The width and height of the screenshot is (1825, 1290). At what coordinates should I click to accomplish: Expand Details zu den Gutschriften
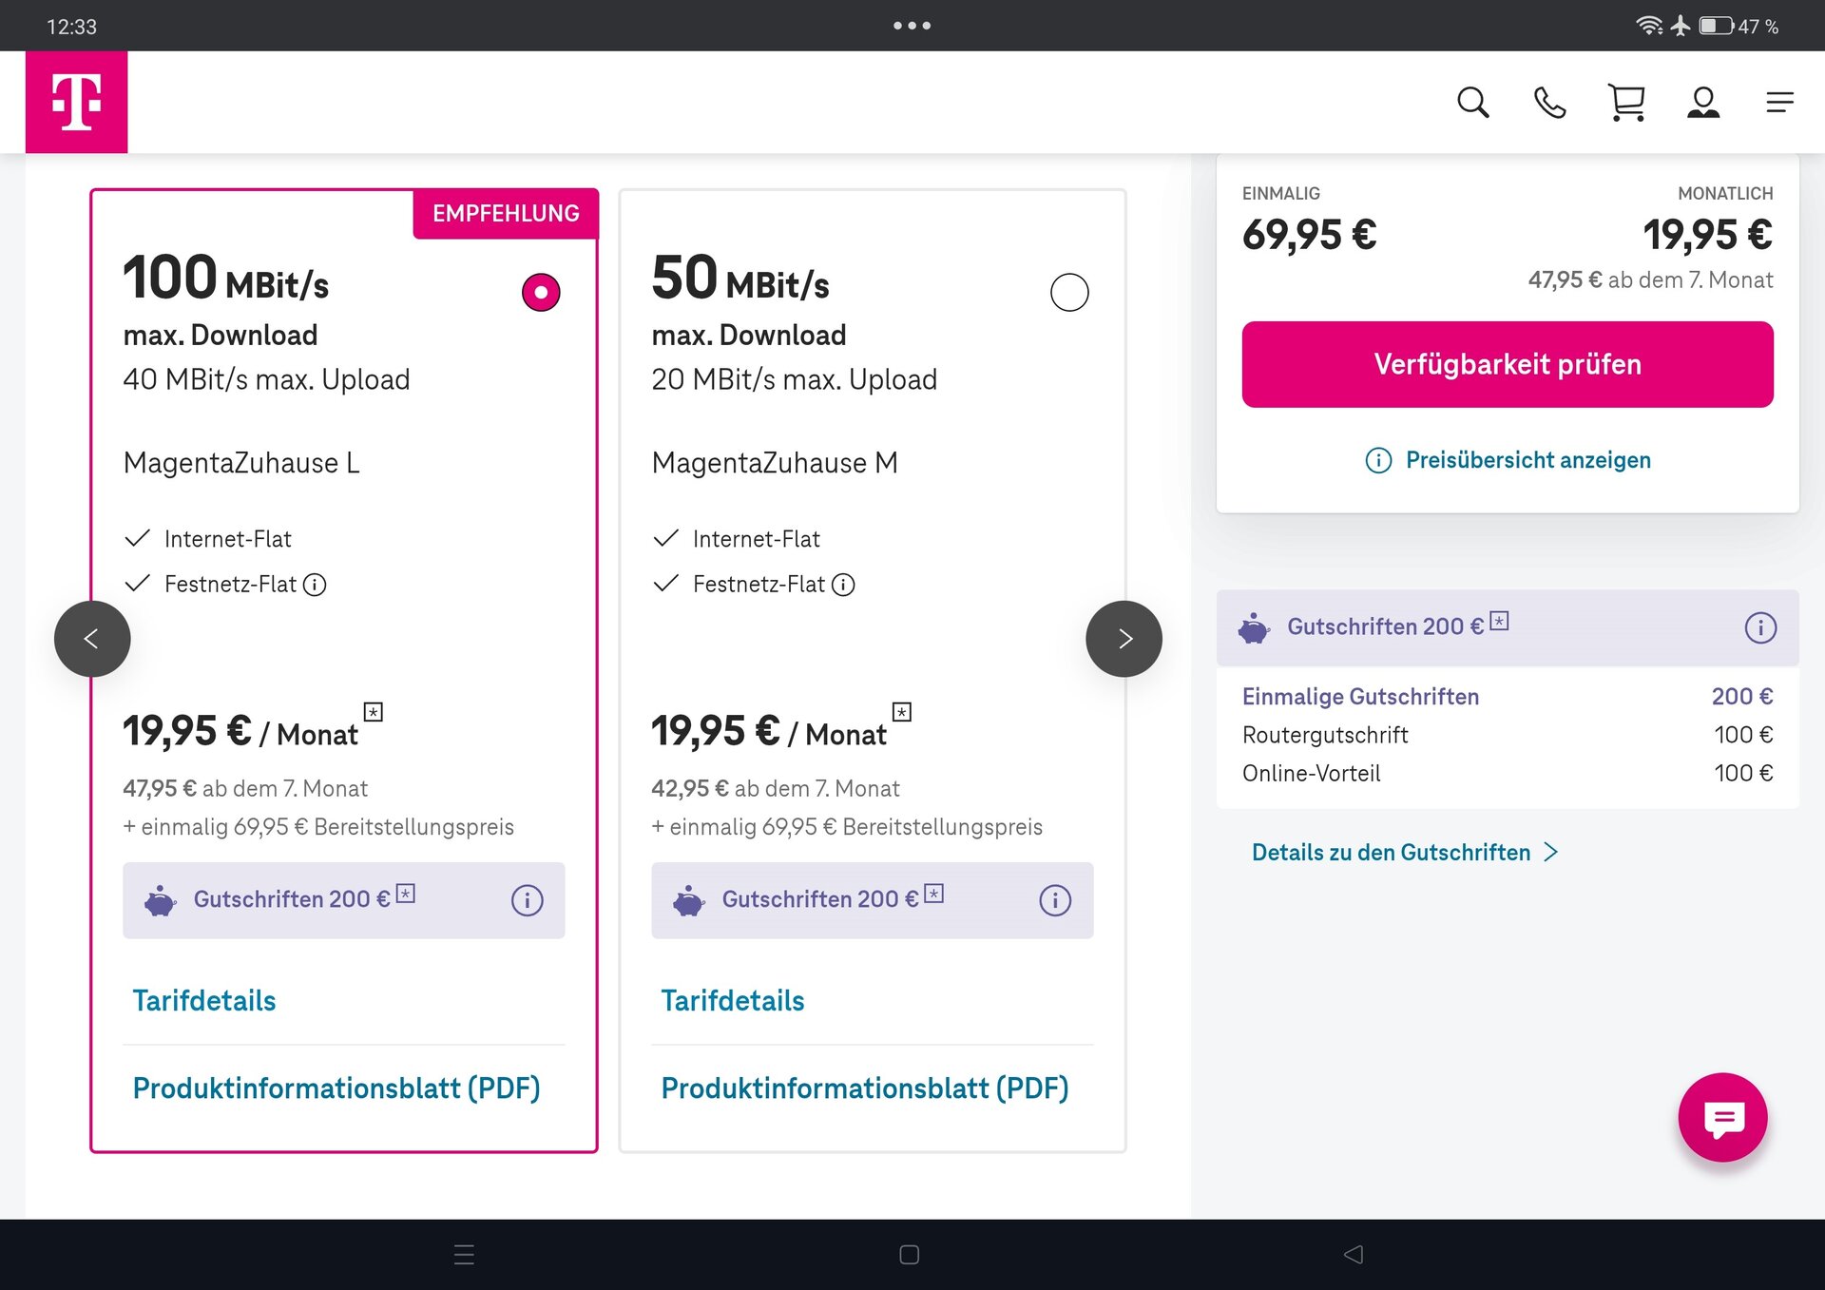click(1404, 853)
